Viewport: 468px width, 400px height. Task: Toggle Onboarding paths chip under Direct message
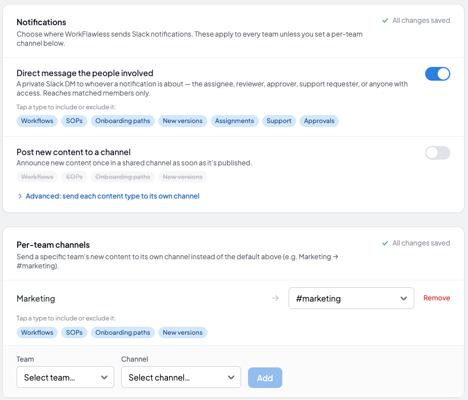(x=123, y=121)
